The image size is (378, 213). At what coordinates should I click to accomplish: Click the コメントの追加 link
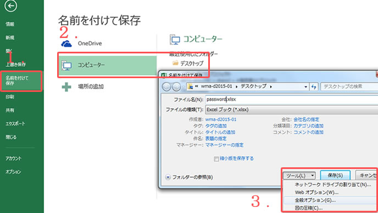click(308, 132)
